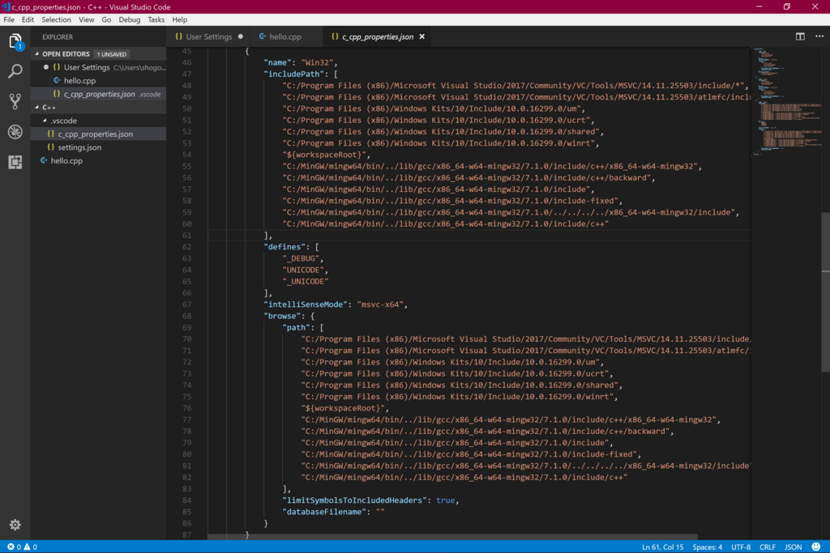The width and height of the screenshot is (830, 553).
Task: Collapse the C++ folder section
Action: coord(49,108)
